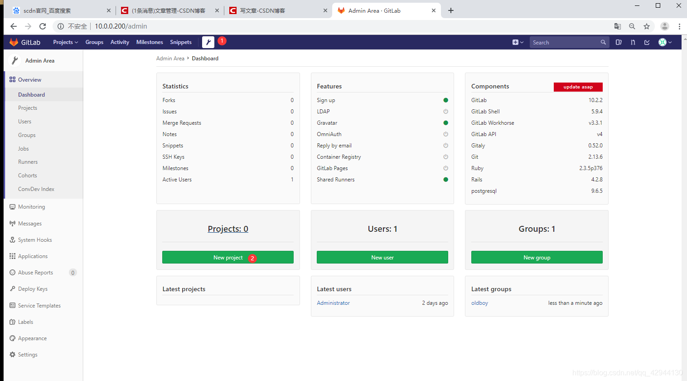Click the Admin Area breadcrumb link

170,59
